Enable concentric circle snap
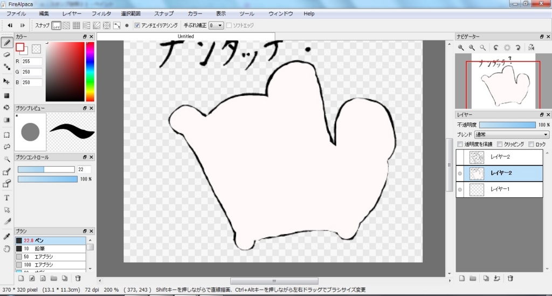Image resolution: width=552 pixels, height=296 pixels. click(x=106, y=25)
